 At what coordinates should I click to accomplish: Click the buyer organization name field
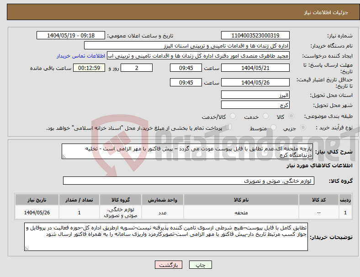(187, 45)
